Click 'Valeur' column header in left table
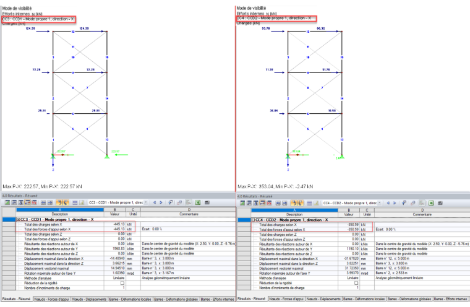This screenshot has width=470, height=307. [115, 214]
